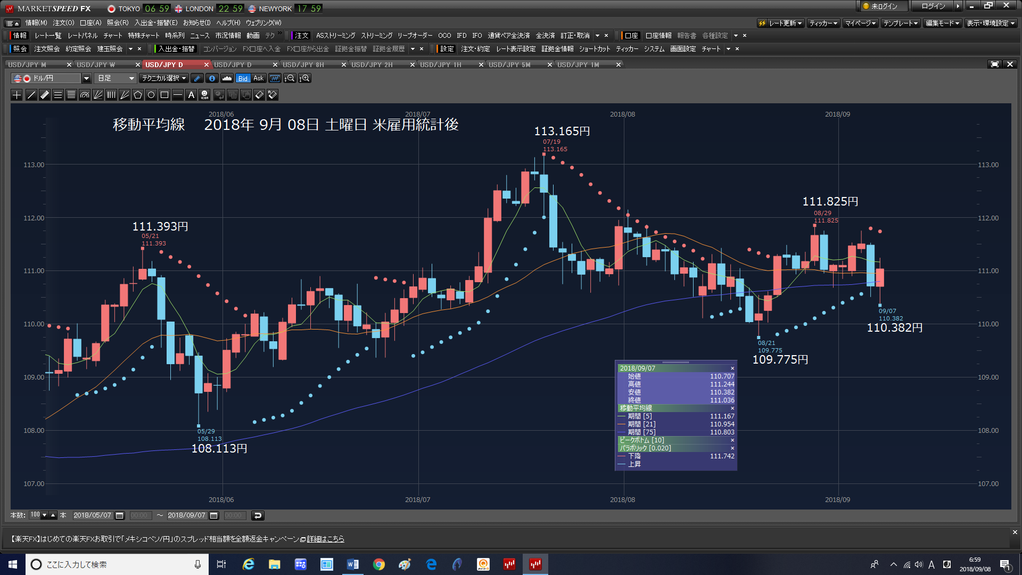The image size is (1022, 575).
Task: Click the 期間 [5] green line swatch
Action: click(x=621, y=416)
